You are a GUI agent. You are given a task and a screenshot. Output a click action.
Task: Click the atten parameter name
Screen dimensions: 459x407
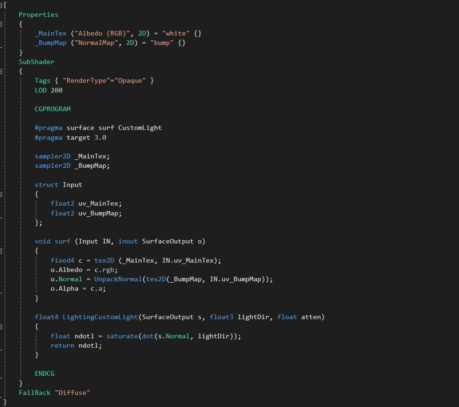[x=311, y=317]
